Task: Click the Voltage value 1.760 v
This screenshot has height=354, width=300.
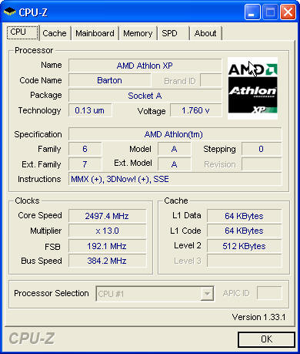Action: 196,110
